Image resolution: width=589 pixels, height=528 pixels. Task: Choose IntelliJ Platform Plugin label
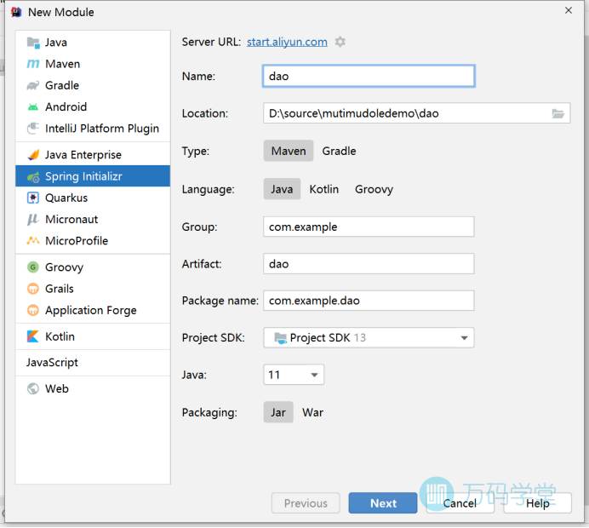(x=102, y=129)
